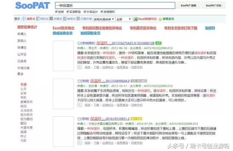Uncheck the 实用新型 checkbox
This screenshot has height=151, width=233.
(67, 12)
